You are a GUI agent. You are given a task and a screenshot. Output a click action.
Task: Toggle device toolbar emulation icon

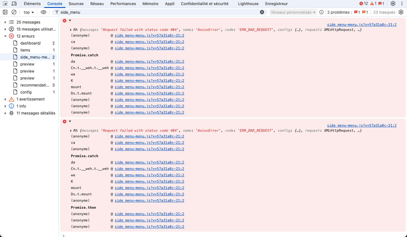click(14, 4)
